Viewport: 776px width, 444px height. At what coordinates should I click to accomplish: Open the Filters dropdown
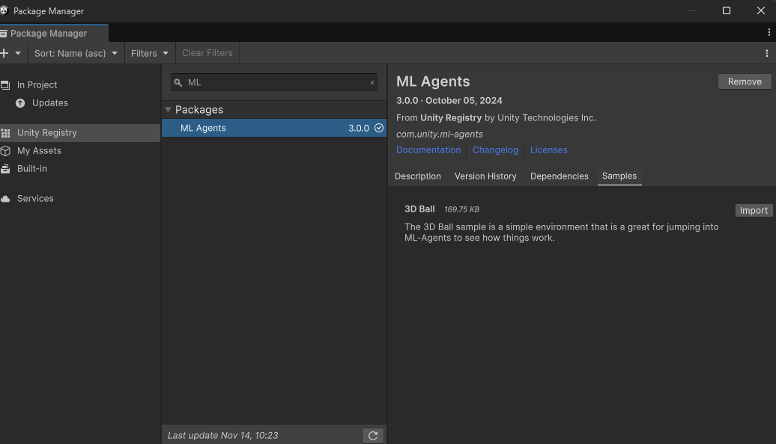(x=150, y=53)
